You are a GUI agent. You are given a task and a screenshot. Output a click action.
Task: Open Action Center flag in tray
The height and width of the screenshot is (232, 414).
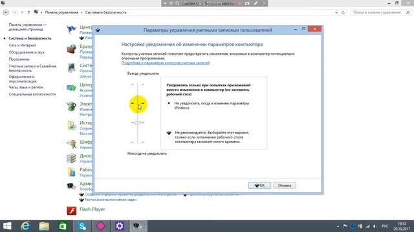pyautogui.click(x=345, y=226)
